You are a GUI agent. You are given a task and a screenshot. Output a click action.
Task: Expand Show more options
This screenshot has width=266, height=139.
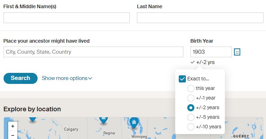67,78
